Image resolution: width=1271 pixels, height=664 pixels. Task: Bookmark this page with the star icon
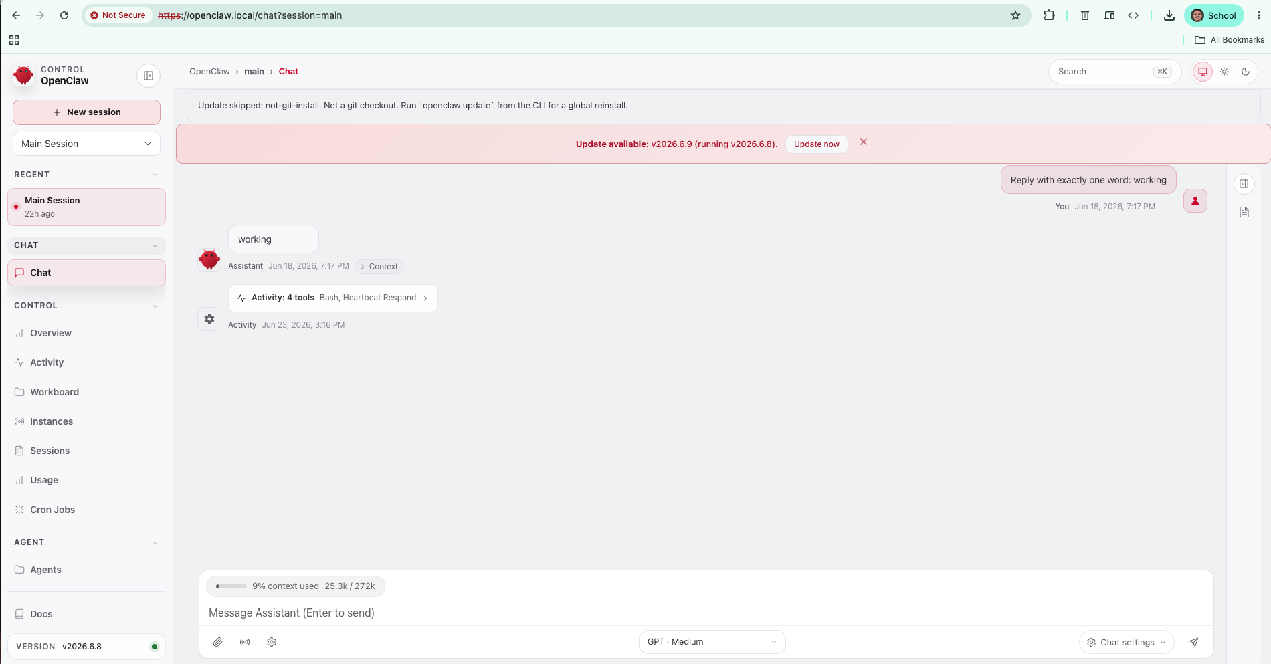pyautogui.click(x=1015, y=15)
